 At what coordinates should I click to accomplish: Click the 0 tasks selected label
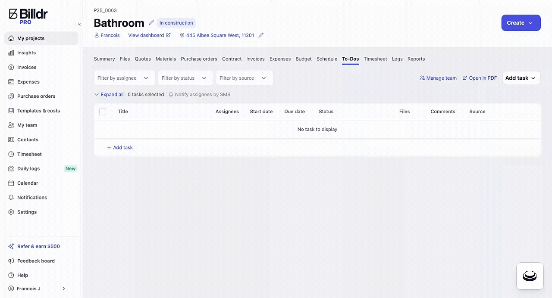click(x=146, y=94)
